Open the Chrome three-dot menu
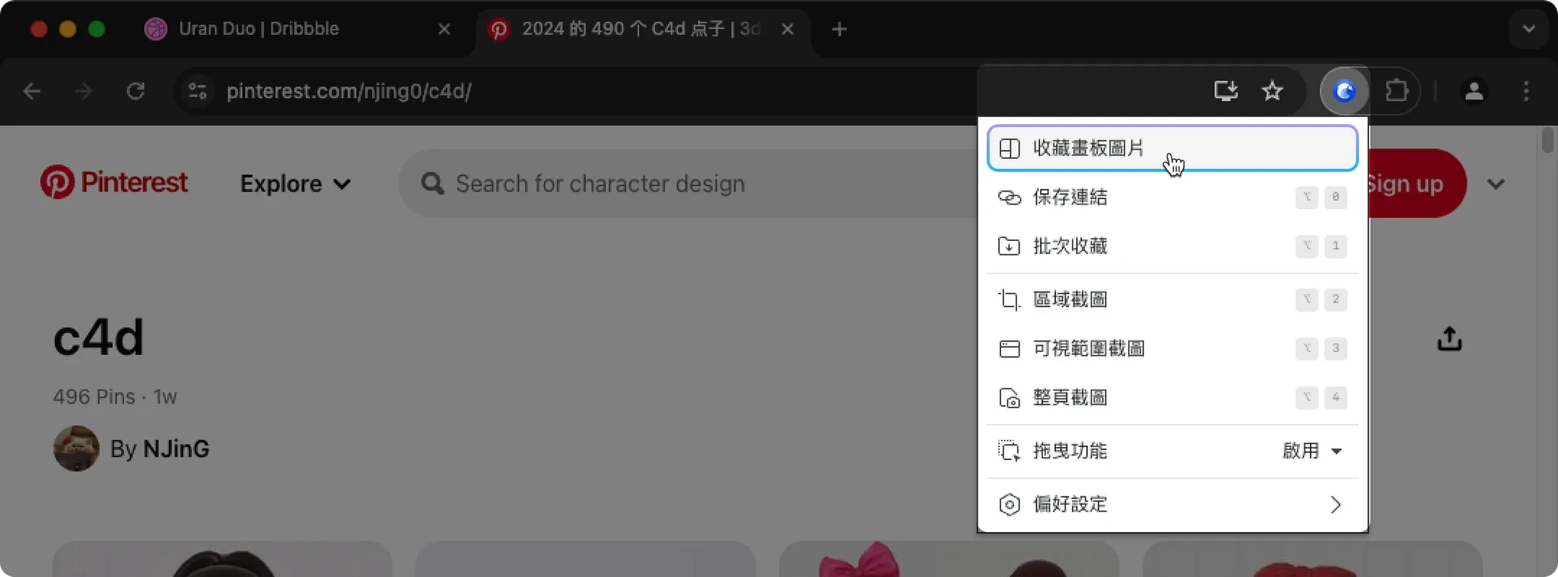The image size is (1558, 577). point(1526,91)
